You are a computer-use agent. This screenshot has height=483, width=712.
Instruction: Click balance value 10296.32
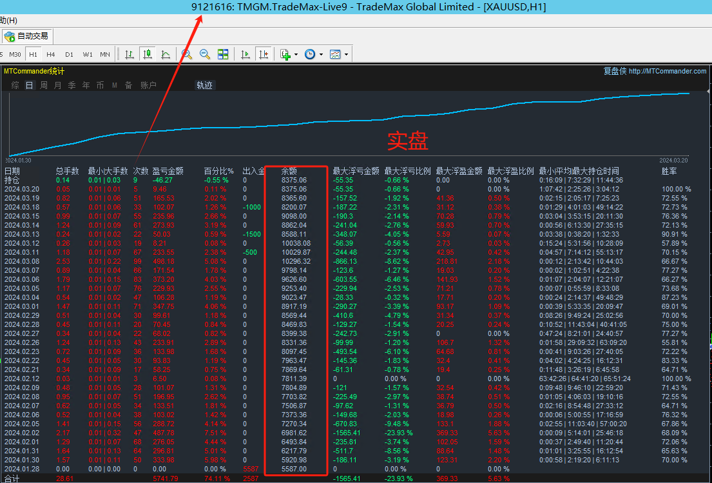(296, 261)
